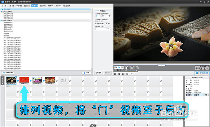Viewport: 210px width, 127px height.
Task: Click the 应用/修改 button
Action: (98, 73)
